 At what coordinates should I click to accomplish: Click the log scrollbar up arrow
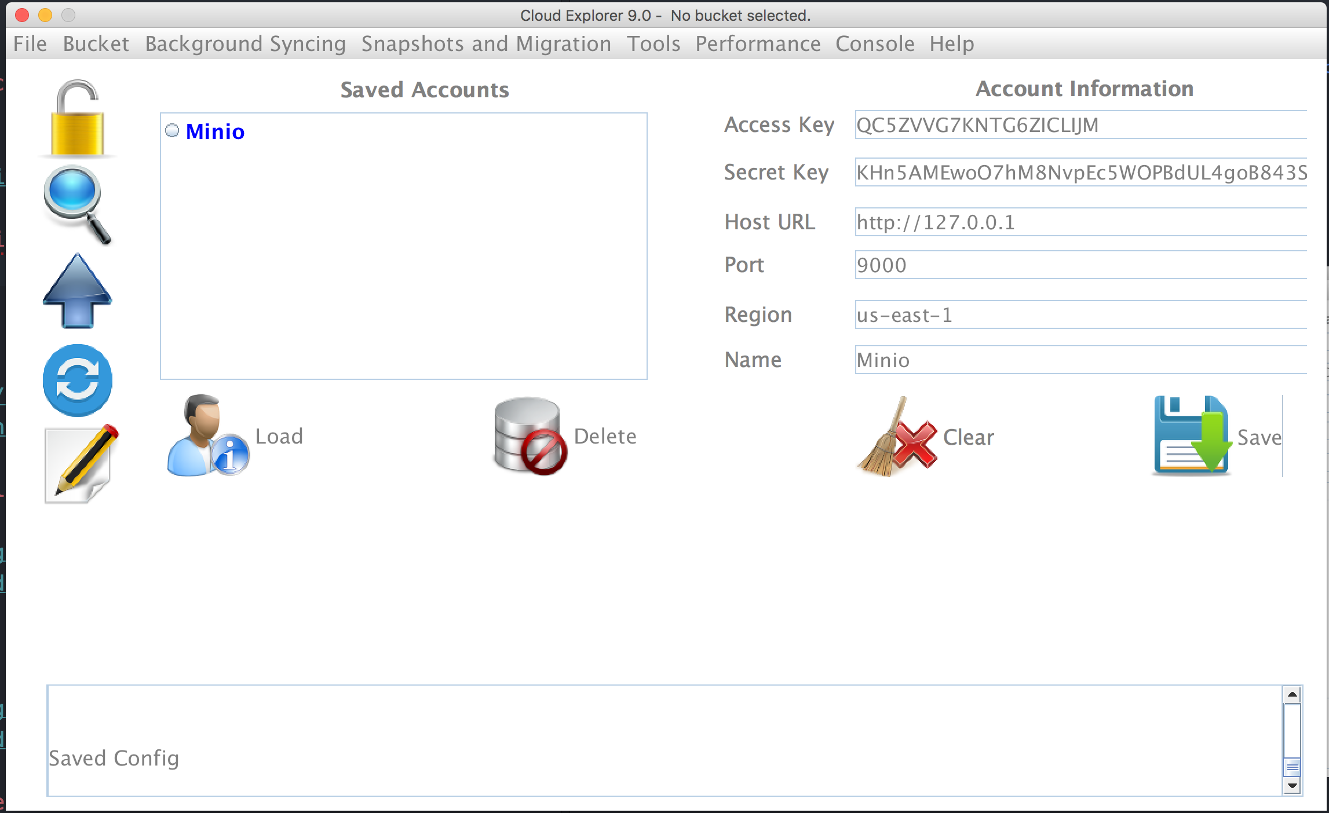click(1292, 694)
